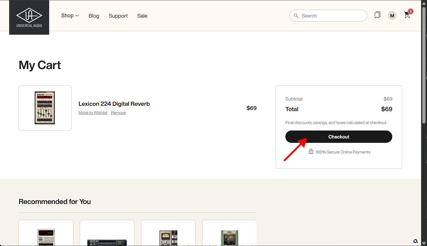
Task: Expand the Shop dropdown menu
Action: coord(70,16)
